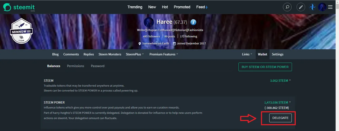Go to Trending posts
Image resolution: width=339 pixels, height=131 pixels.
(x=135, y=7)
